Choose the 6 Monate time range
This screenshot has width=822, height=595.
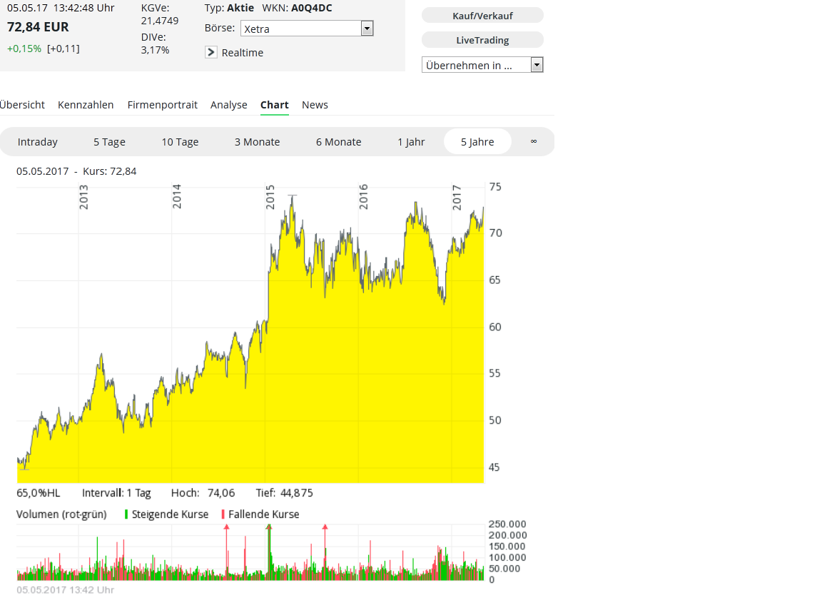[x=338, y=142]
